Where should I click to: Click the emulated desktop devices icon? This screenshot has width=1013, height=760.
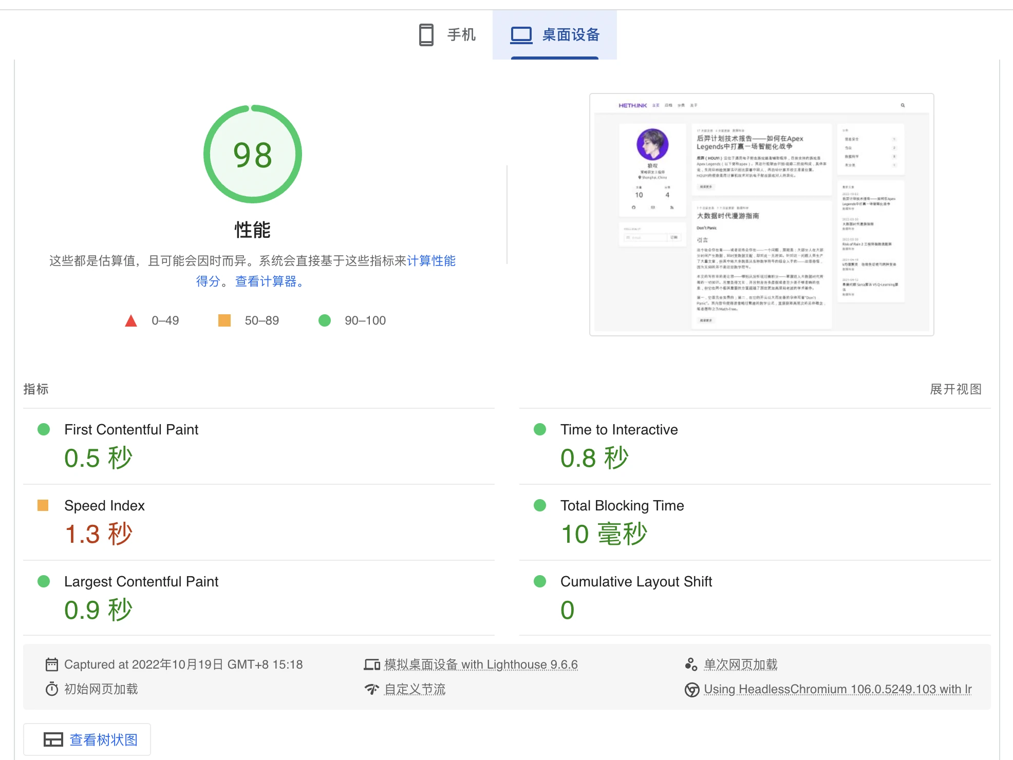click(x=371, y=664)
